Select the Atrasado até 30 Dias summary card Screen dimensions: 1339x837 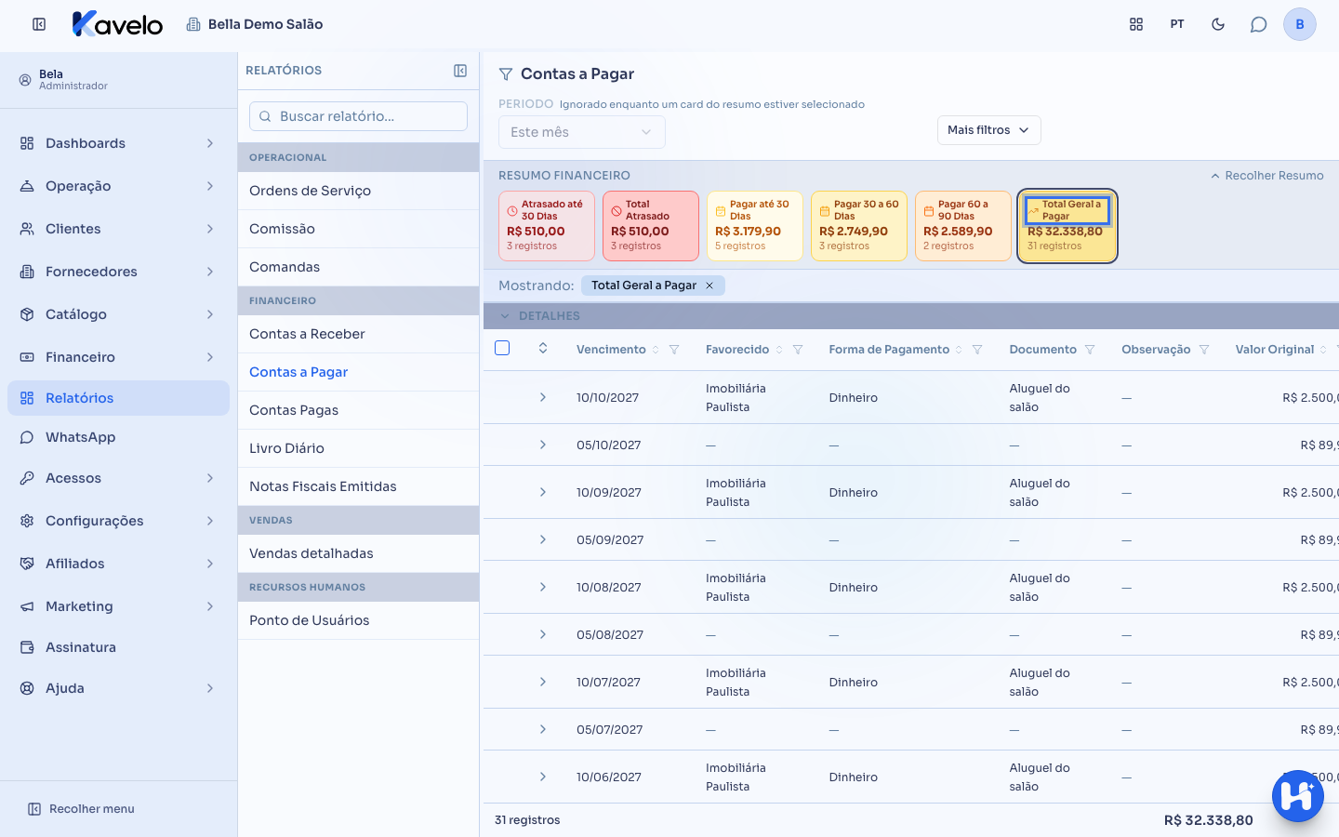tap(547, 226)
